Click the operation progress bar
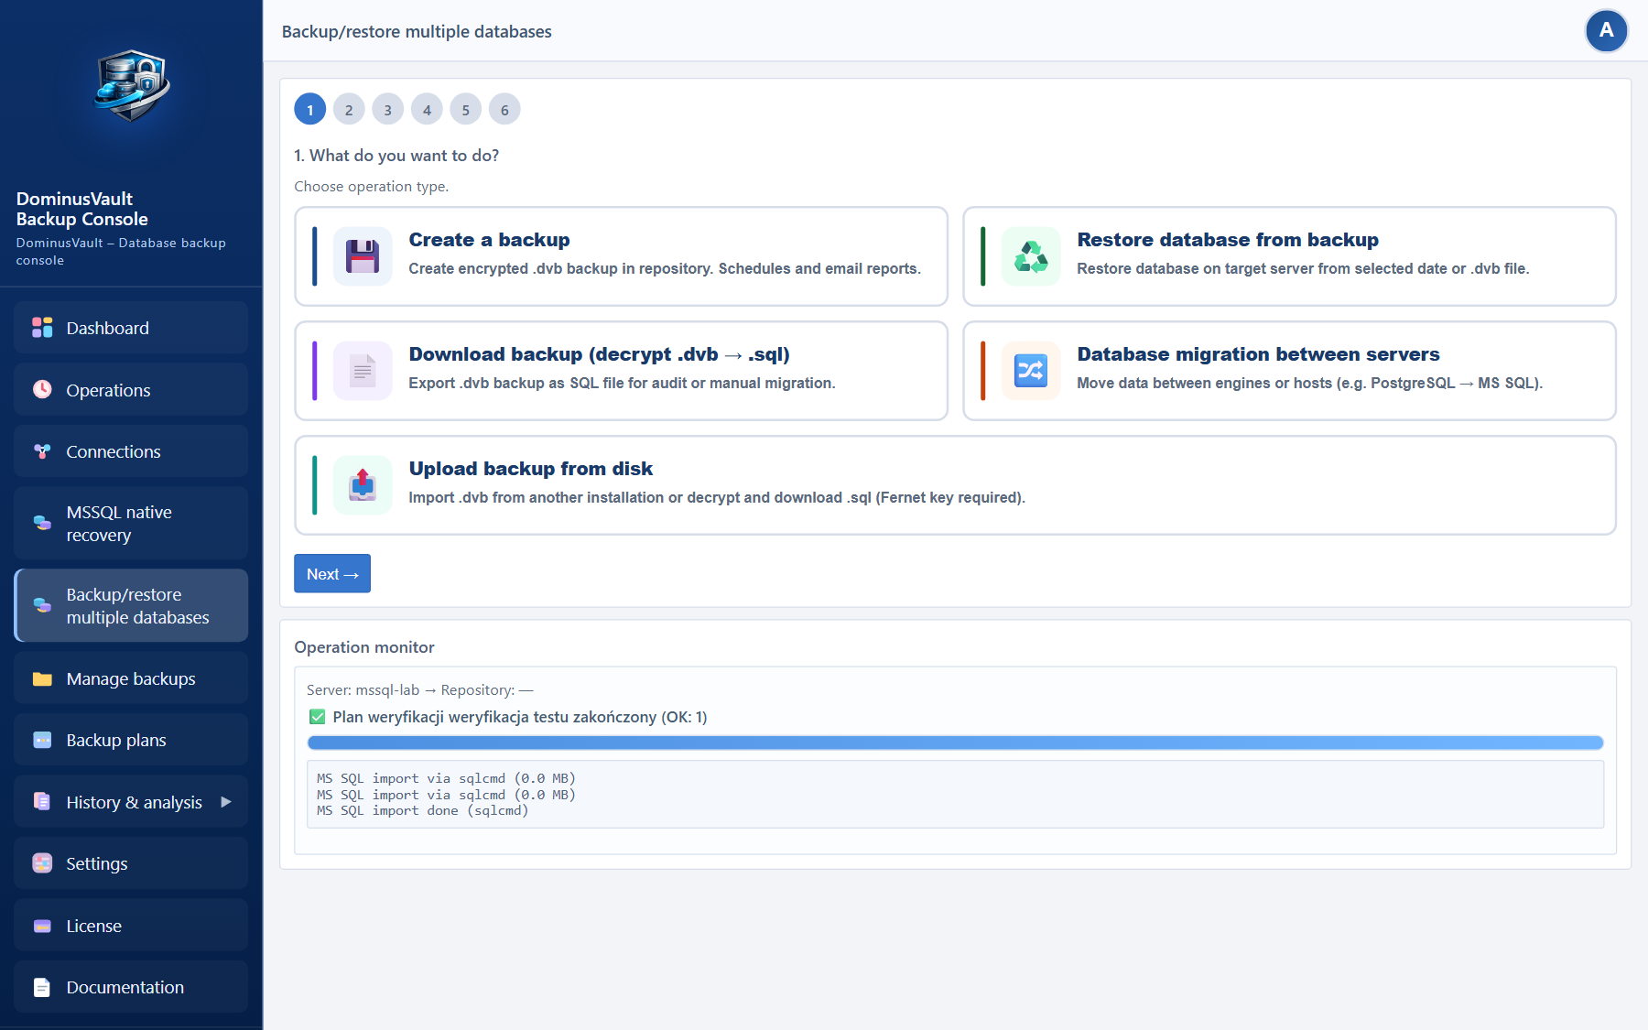Screen dimensions: 1648x1030 955,743
